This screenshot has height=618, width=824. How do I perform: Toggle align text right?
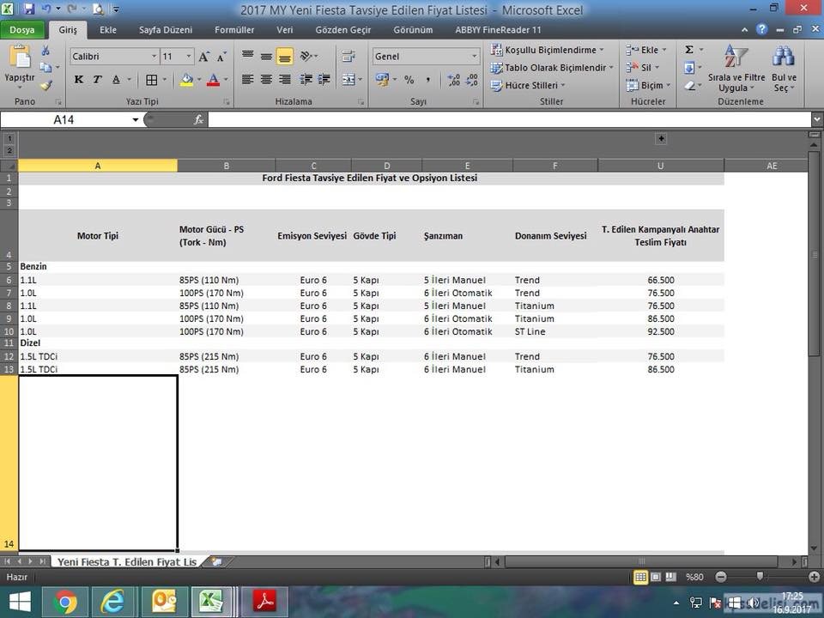(285, 79)
